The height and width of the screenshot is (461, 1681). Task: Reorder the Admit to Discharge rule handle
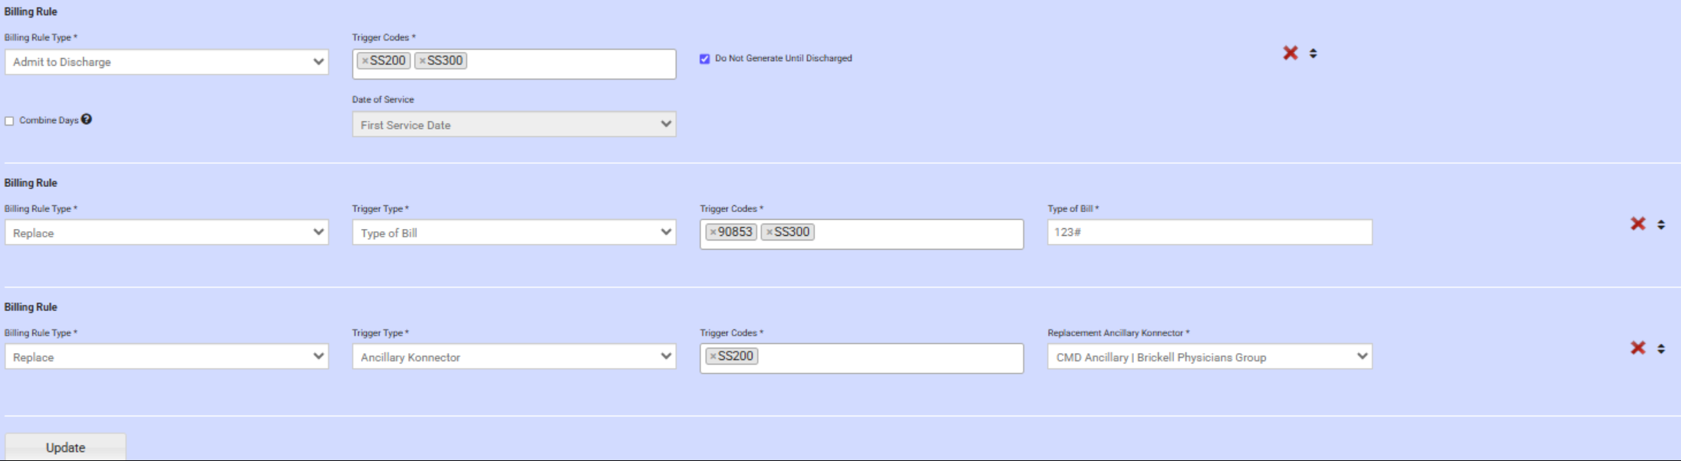(x=1313, y=54)
